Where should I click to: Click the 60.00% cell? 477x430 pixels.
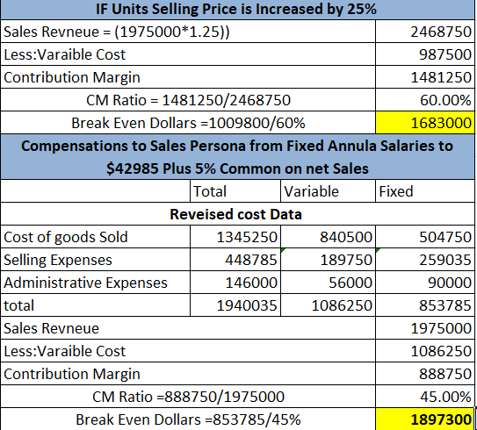pyautogui.click(x=425, y=100)
